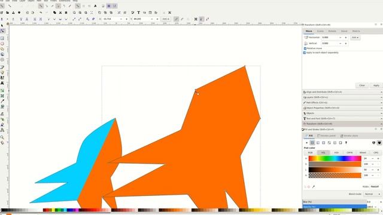Click the Horizontal move value field
Viewport: 383px width, 215px height.
tap(330, 38)
